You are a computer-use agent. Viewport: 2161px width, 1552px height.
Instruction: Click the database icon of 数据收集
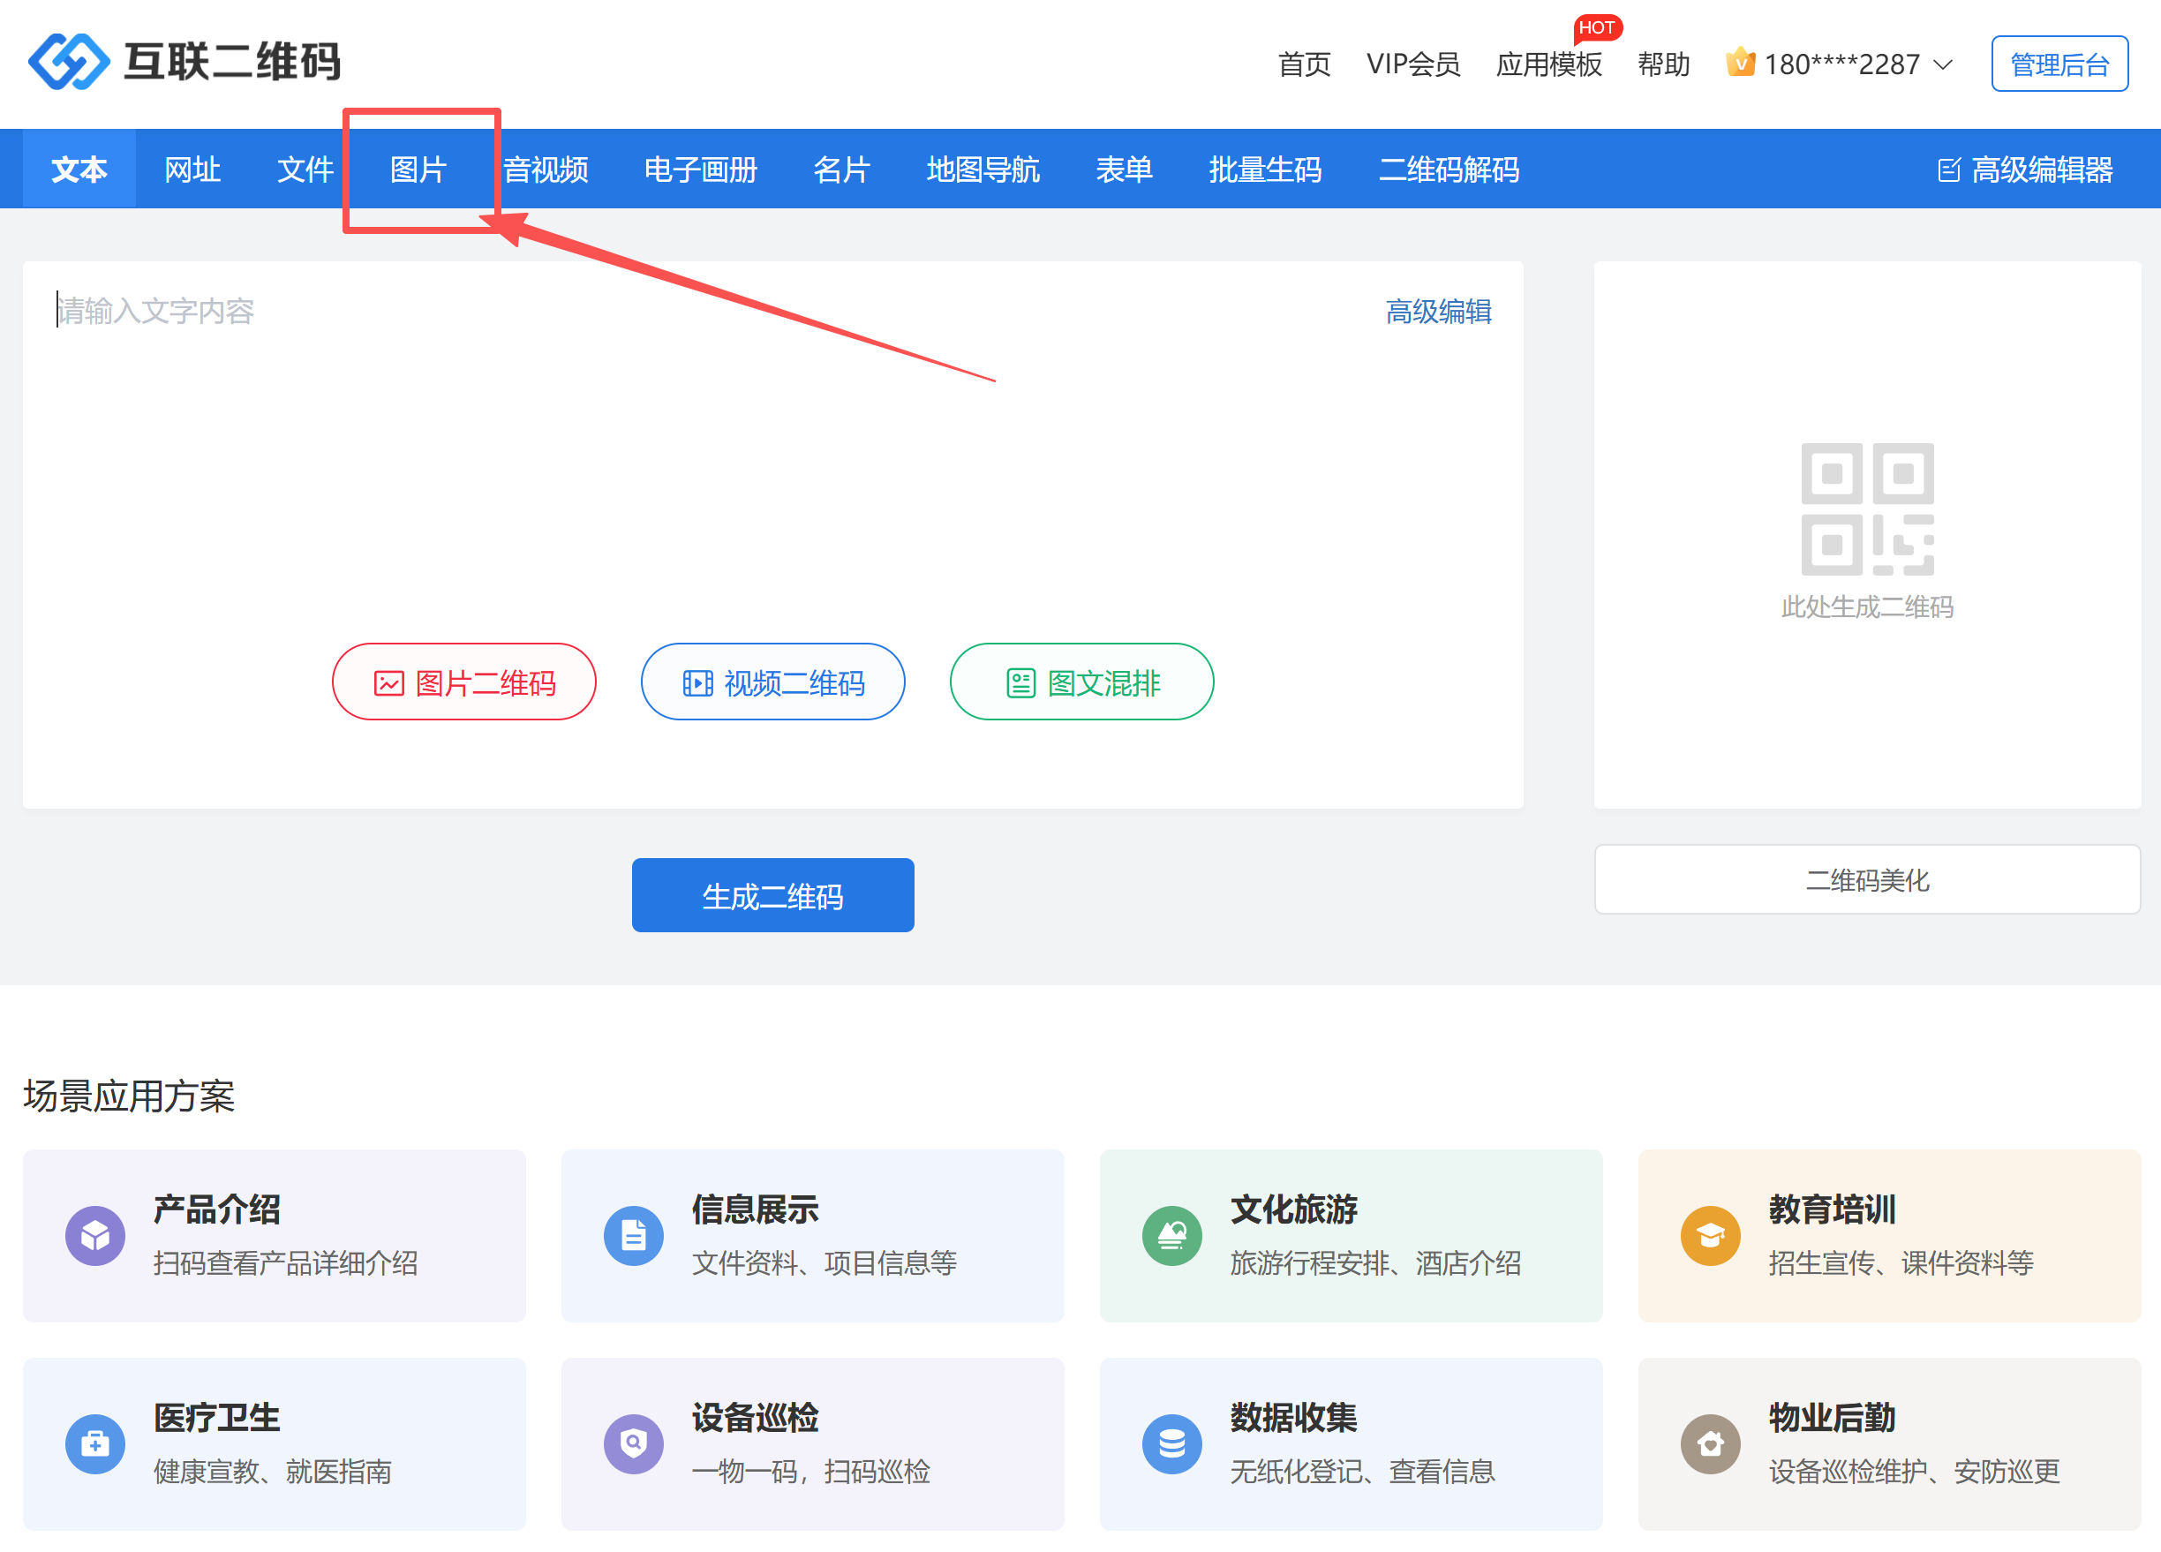1172,1443
